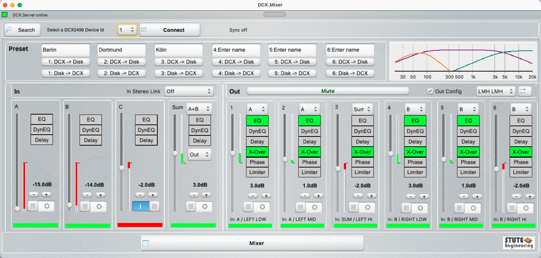This screenshot has width=541, height=258.
Task: Click the minus button under output 3 gain
Action: point(358,196)
